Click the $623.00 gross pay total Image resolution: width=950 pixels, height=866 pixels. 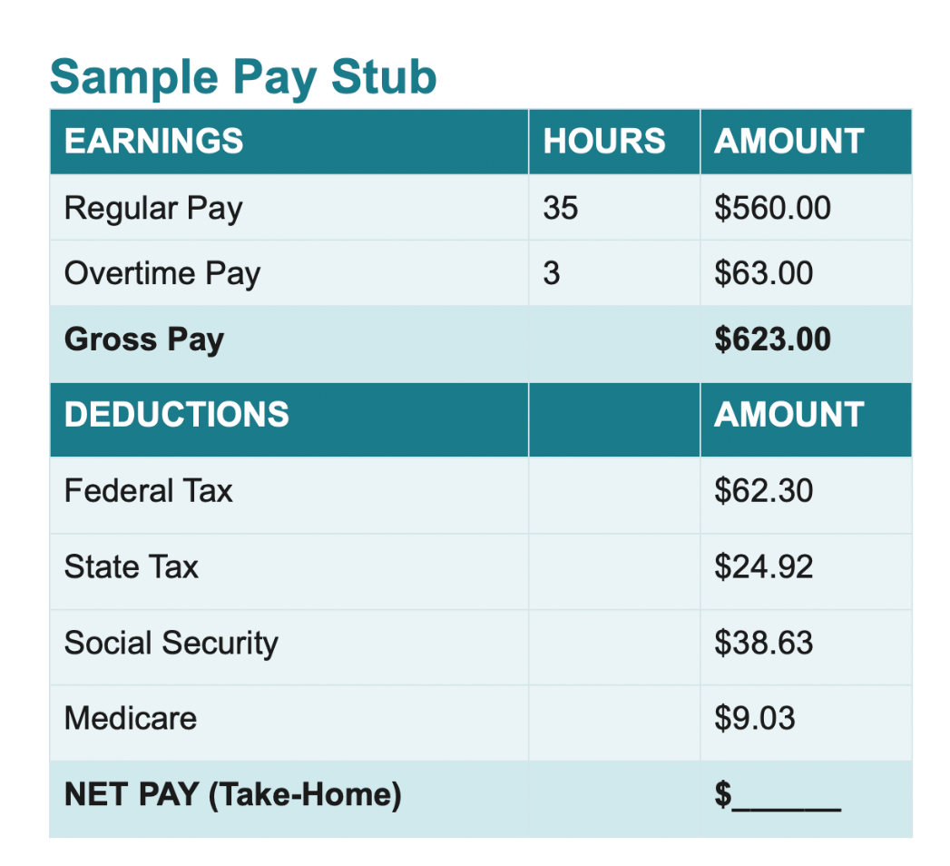pyautogui.click(x=772, y=340)
